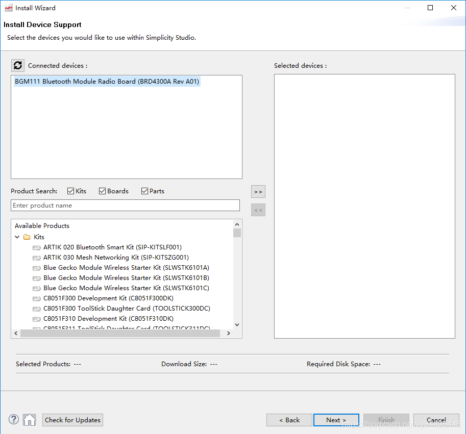Click the horizontal scroll-left arrow
The height and width of the screenshot is (434, 466).
pyautogui.click(x=16, y=334)
